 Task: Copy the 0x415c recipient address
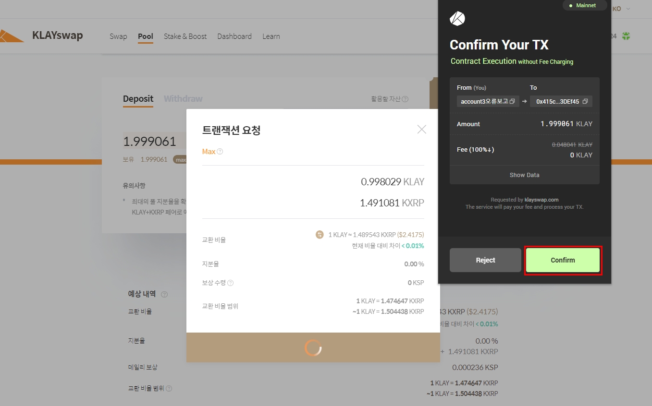click(x=585, y=101)
